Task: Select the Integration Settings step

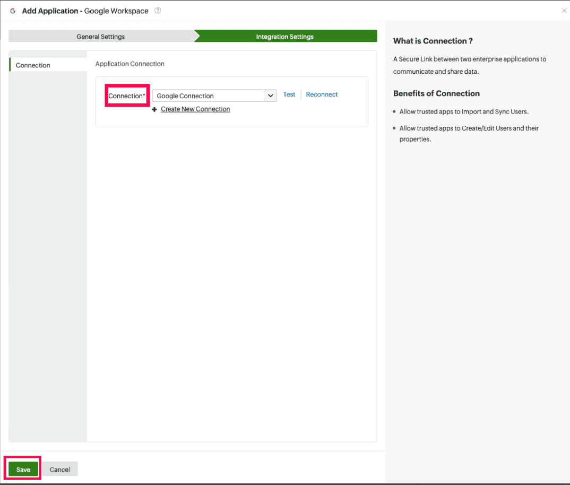Action: click(285, 37)
